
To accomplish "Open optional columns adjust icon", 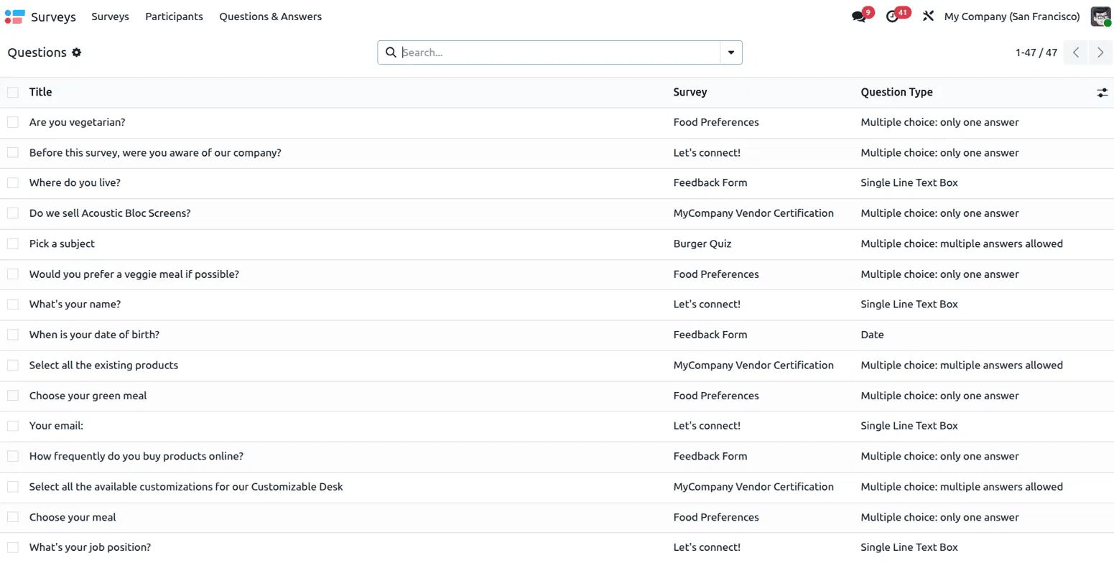I will point(1103,93).
